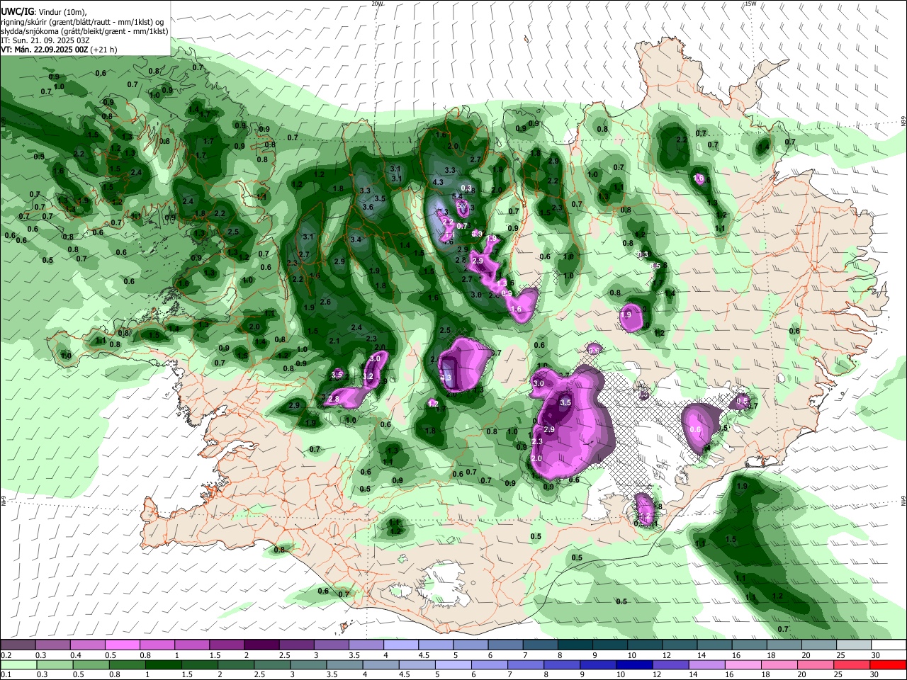Click the 0.1 tick label on the rain scale

click(x=6, y=675)
